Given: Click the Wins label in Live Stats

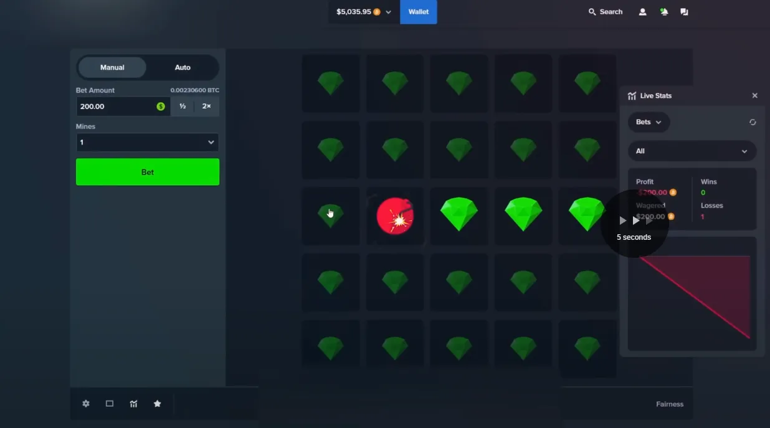Looking at the screenshot, I should 709,182.
